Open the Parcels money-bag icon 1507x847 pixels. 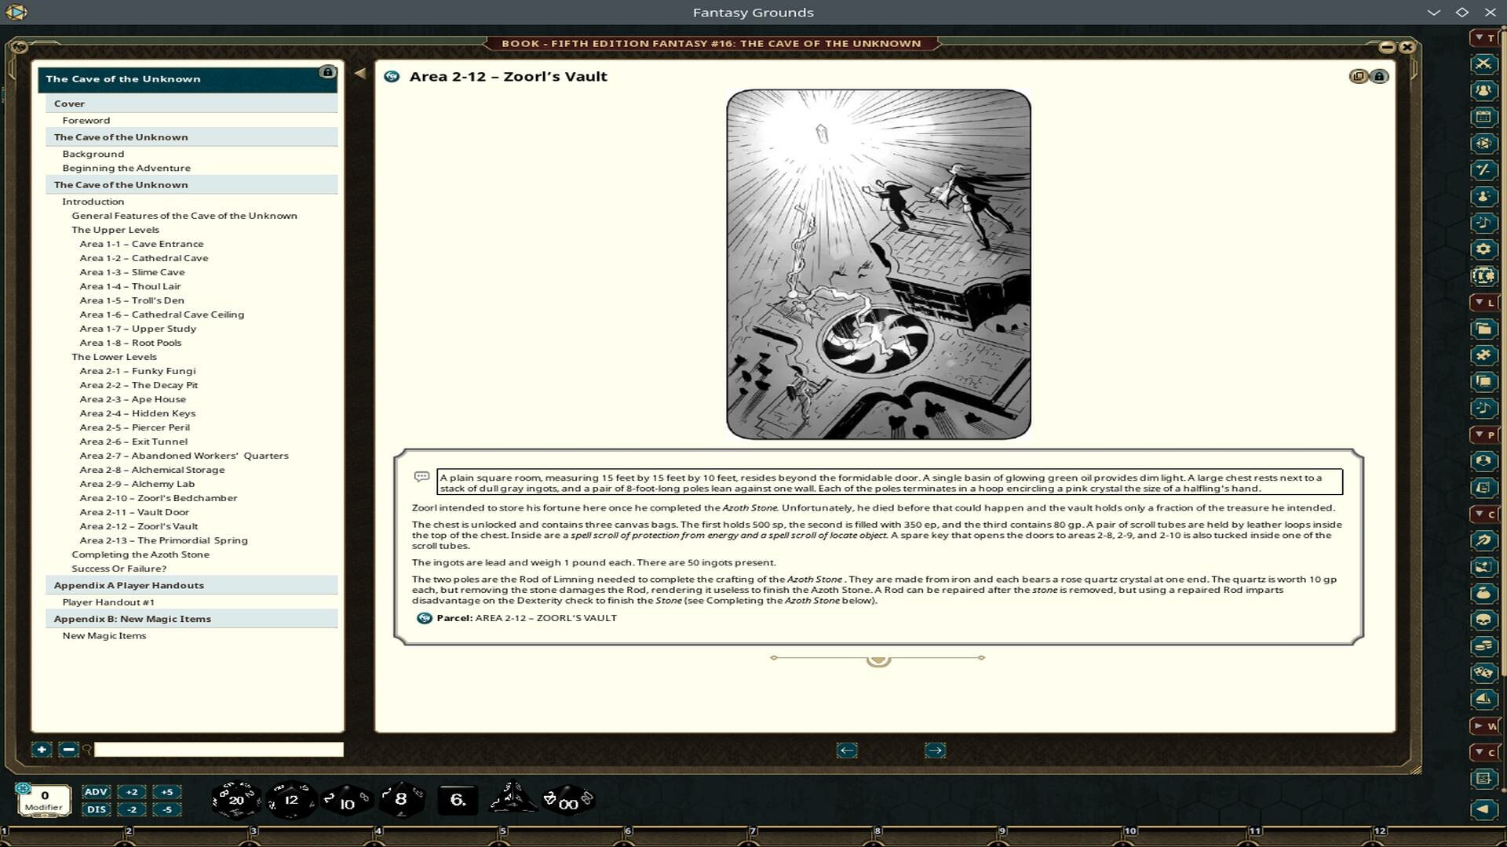click(1486, 594)
